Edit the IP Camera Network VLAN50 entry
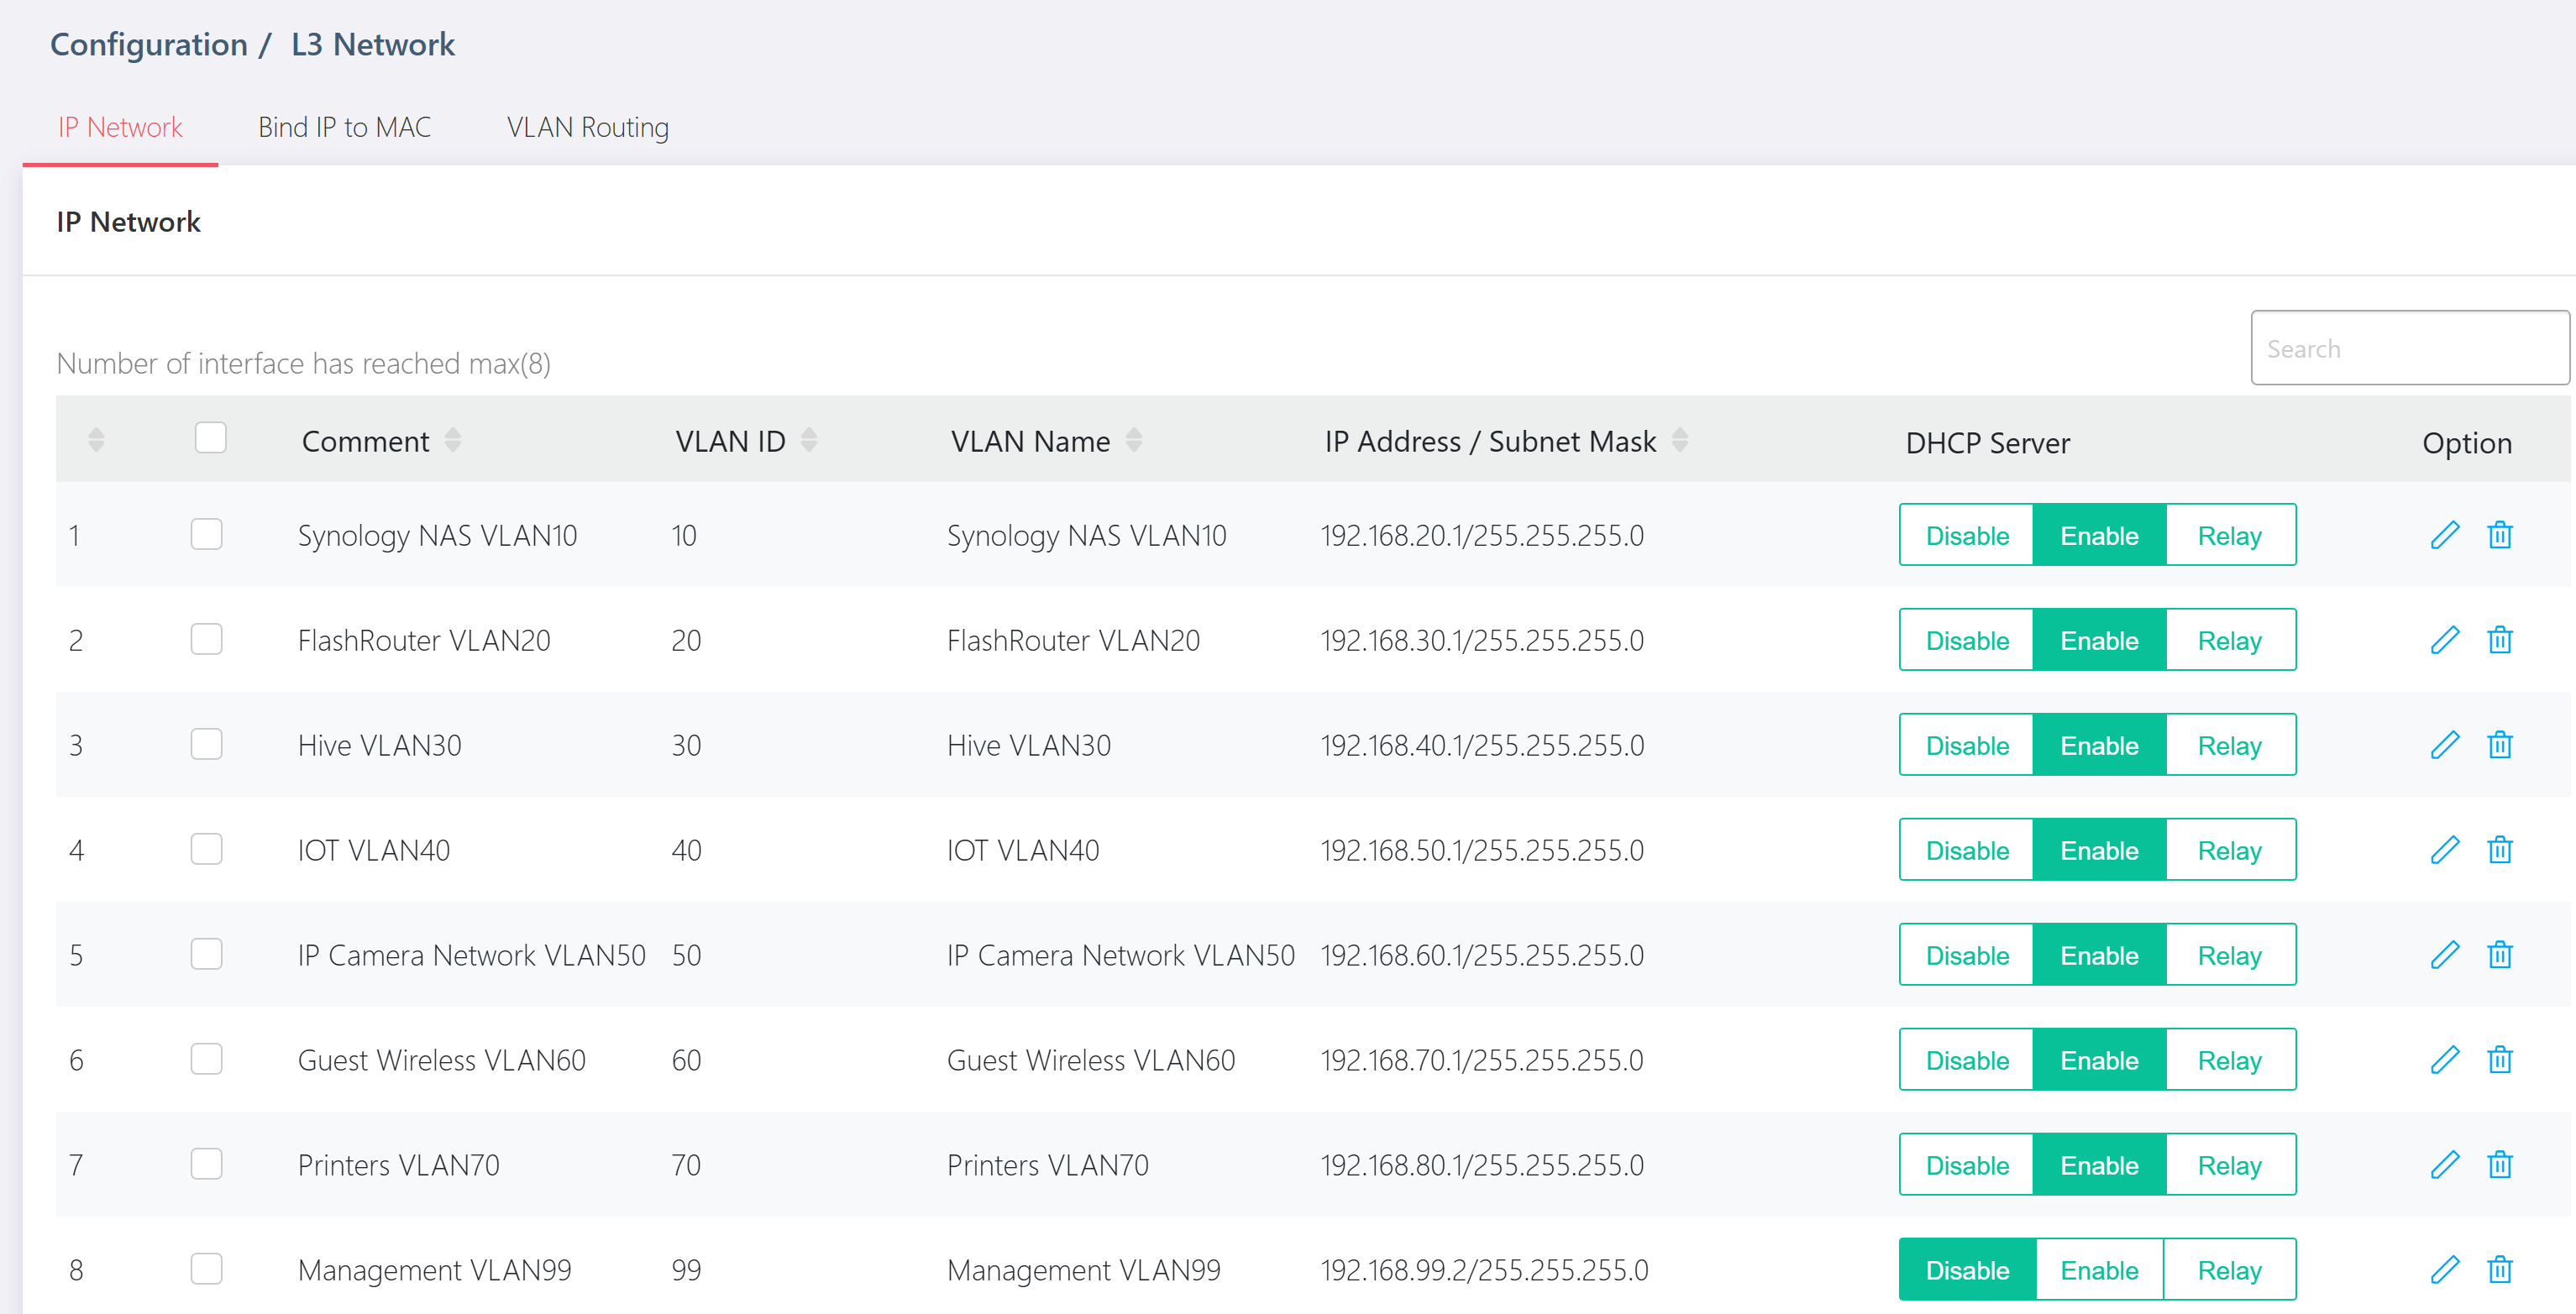The height and width of the screenshot is (1314, 2576). pos(2444,955)
